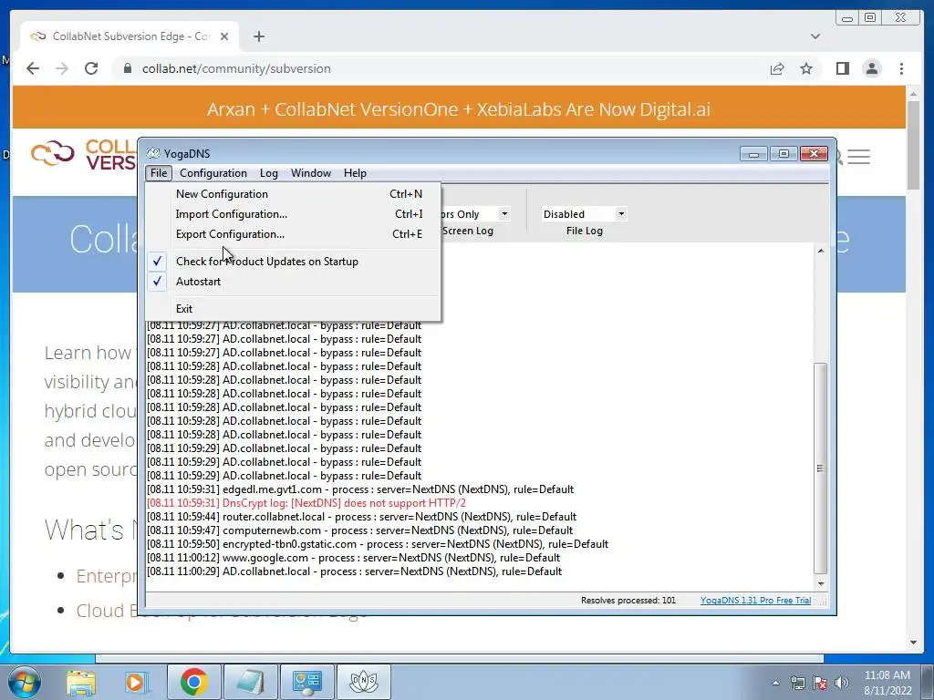Viewport: 934px width, 700px height.
Task: Open a new Chrome tab
Action: tap(258, 36)
